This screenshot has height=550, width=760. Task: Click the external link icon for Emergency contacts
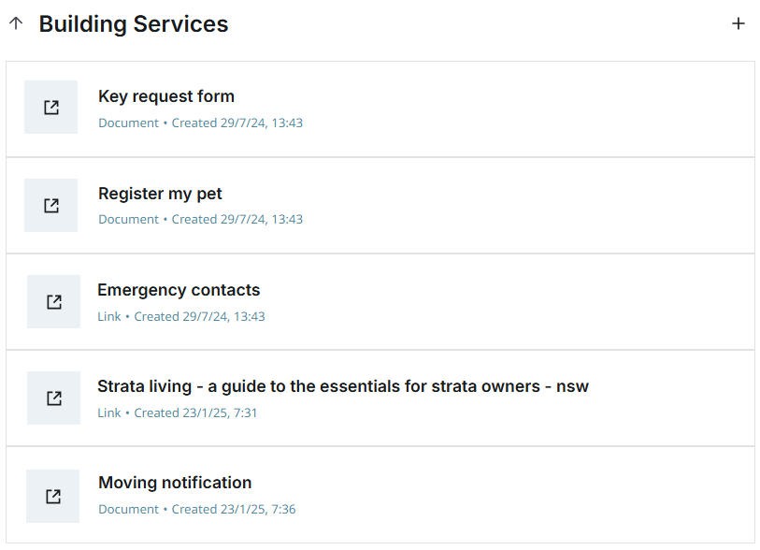point(54,301)
